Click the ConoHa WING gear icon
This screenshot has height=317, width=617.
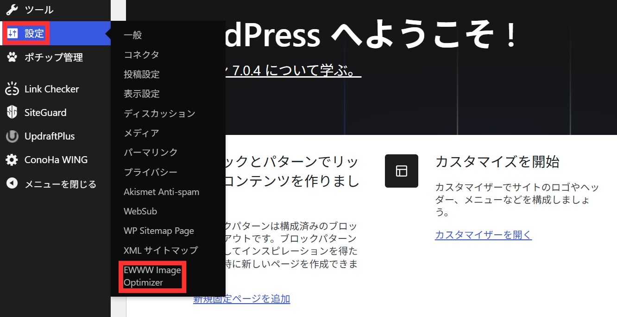pyautogui.click(x=12, y=160)
